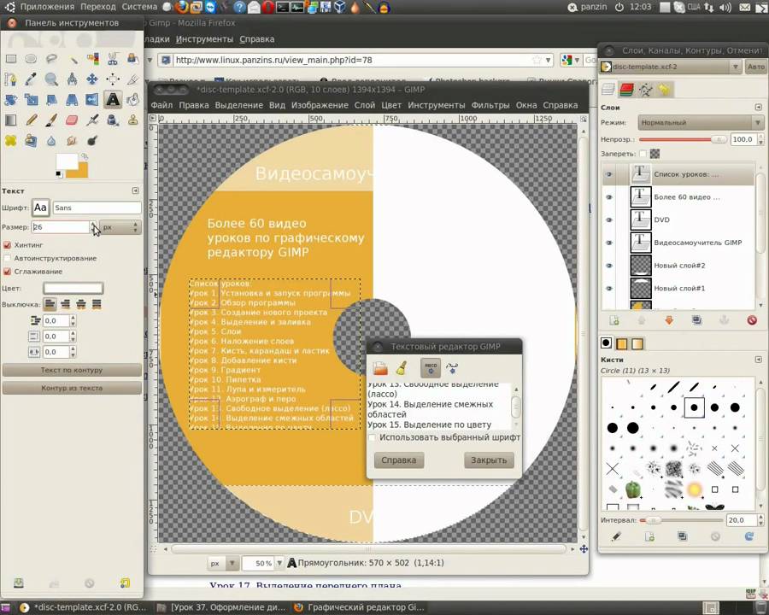
Task: Open the Фильтры menu
Action: click(490, 105)
